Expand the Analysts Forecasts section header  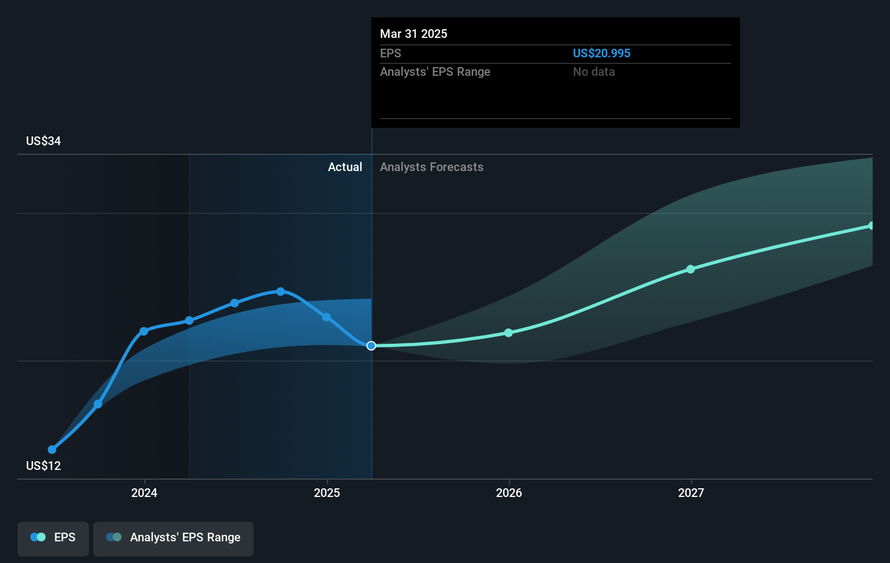point(431,167)
